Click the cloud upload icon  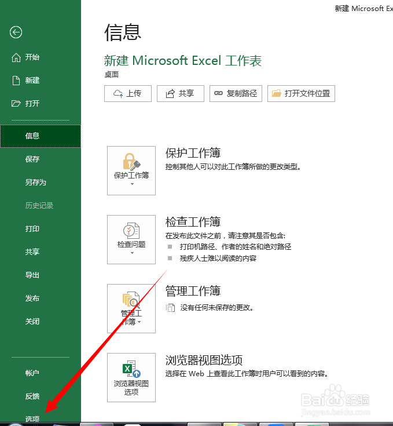(x=118, y=94)
